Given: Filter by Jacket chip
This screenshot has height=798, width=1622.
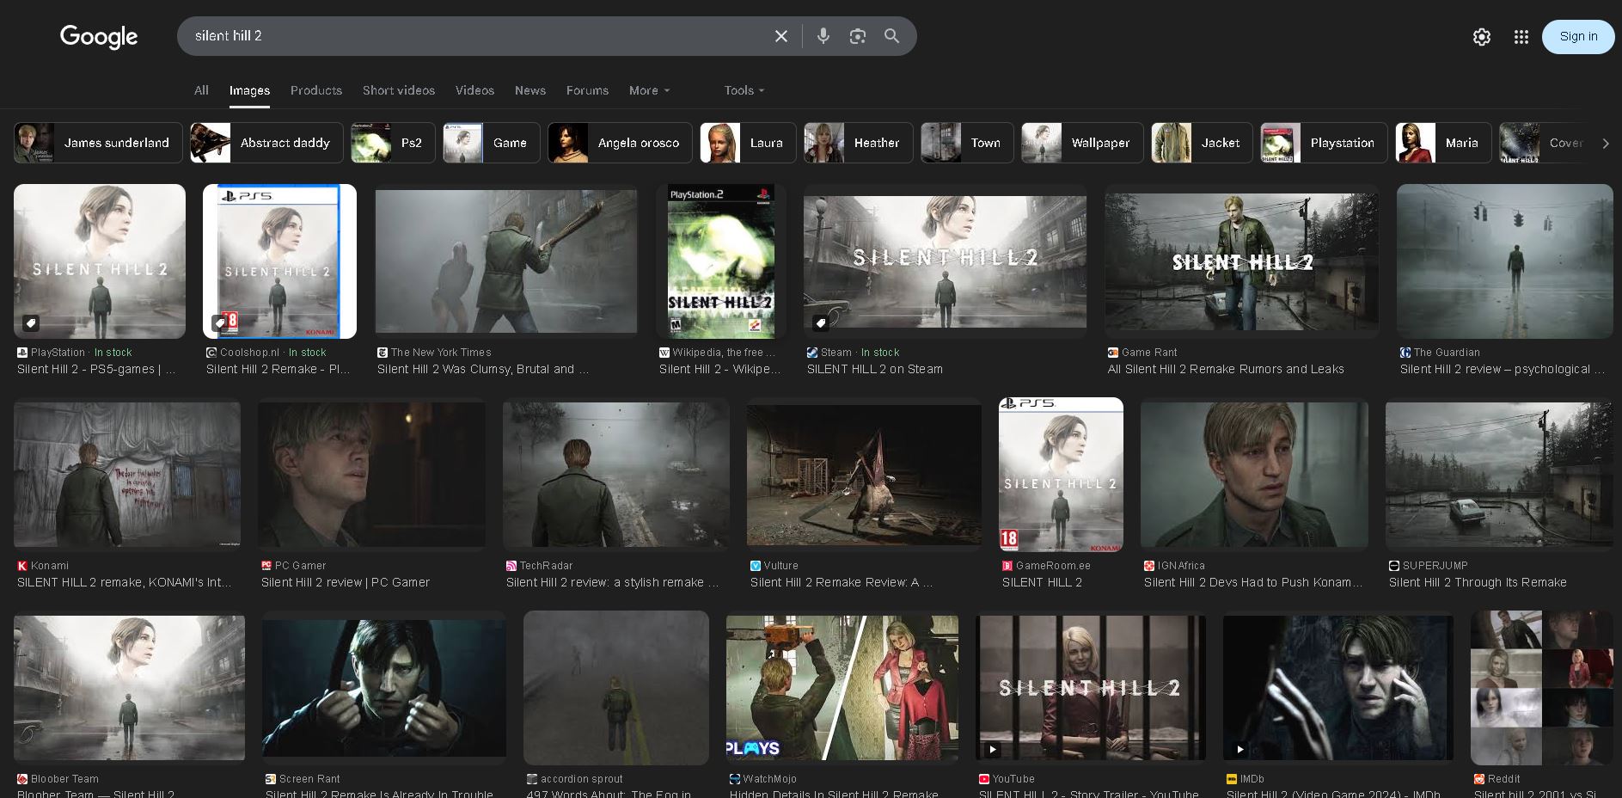Looking at the screenshot, I should (1202, 143).
